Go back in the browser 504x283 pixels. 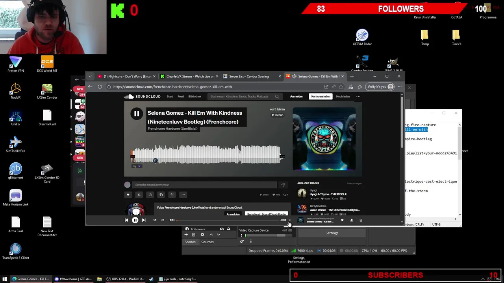click(x=90, y=87)
